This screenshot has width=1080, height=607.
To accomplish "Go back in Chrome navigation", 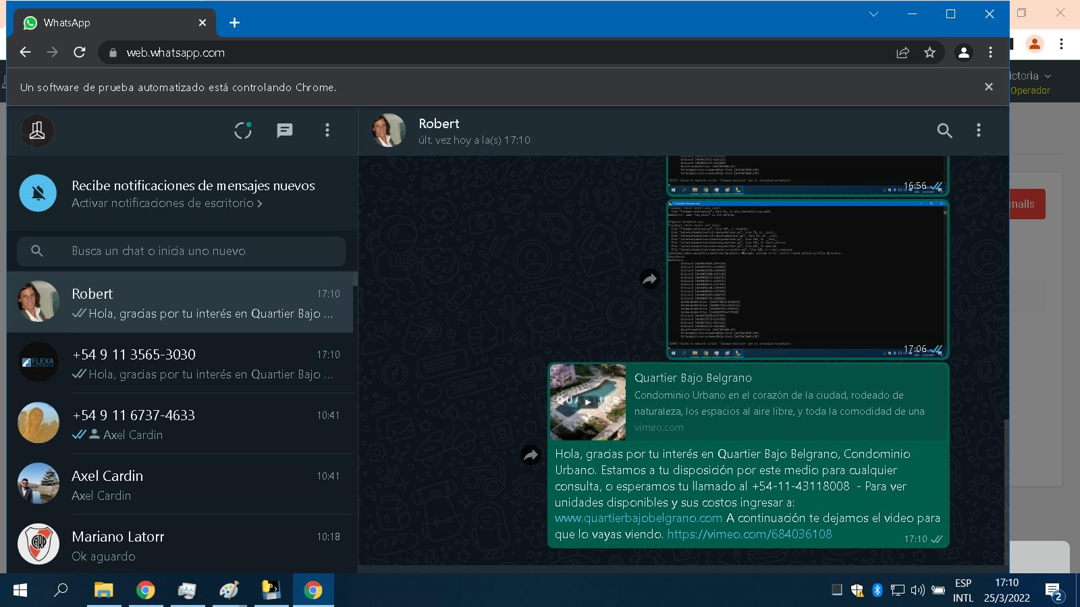I will click(26, 53).
